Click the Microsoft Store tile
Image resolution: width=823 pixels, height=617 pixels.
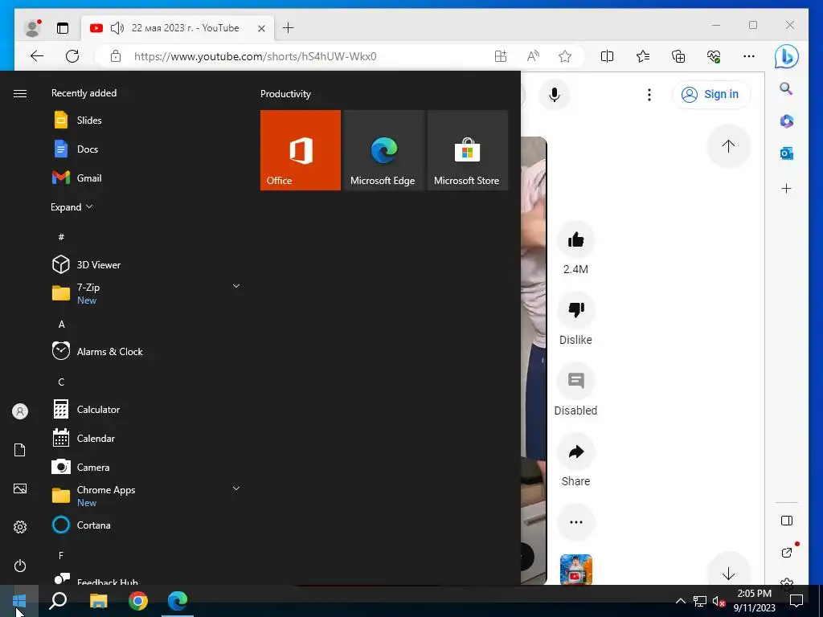468,150
